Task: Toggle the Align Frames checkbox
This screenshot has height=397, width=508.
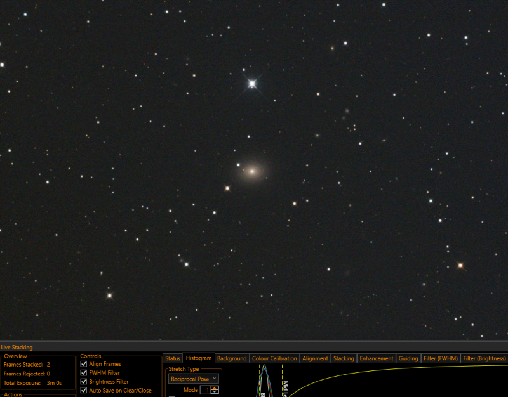Action: tap(84, 364)
